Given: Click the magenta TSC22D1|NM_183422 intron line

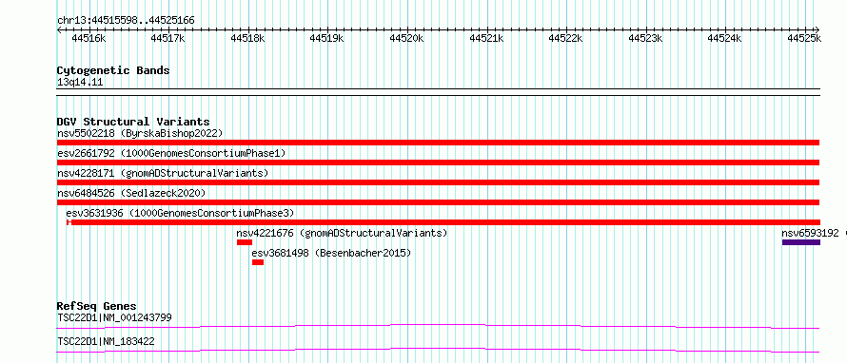Looking at the screenshot, I should pos(438,350).
